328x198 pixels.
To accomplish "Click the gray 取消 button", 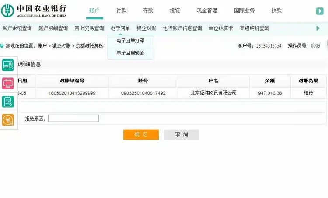I will [181, 135].
